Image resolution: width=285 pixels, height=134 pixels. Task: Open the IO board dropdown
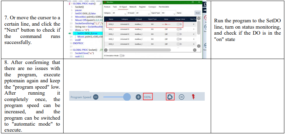(143, 13)
